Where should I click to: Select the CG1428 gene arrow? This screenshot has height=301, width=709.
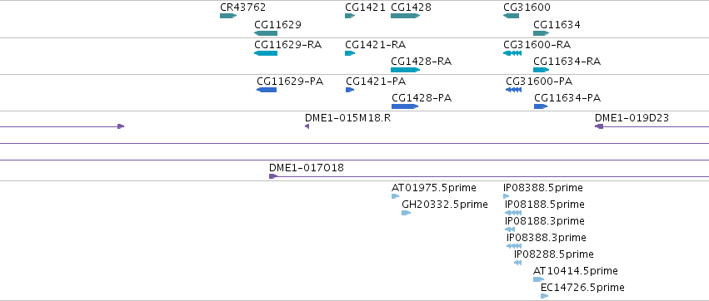(x=406, y=16)
